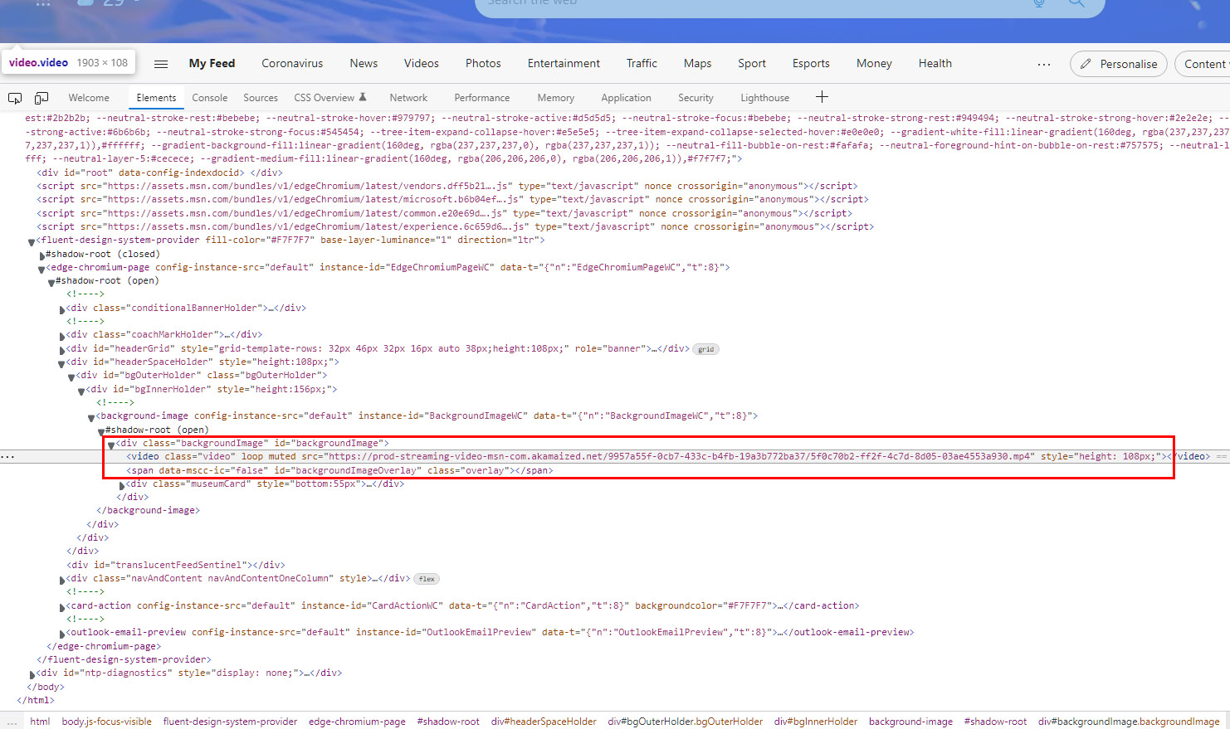Screen dimensions: 1230x729
Task: Open the Money category
Action: tap(874, 63)
